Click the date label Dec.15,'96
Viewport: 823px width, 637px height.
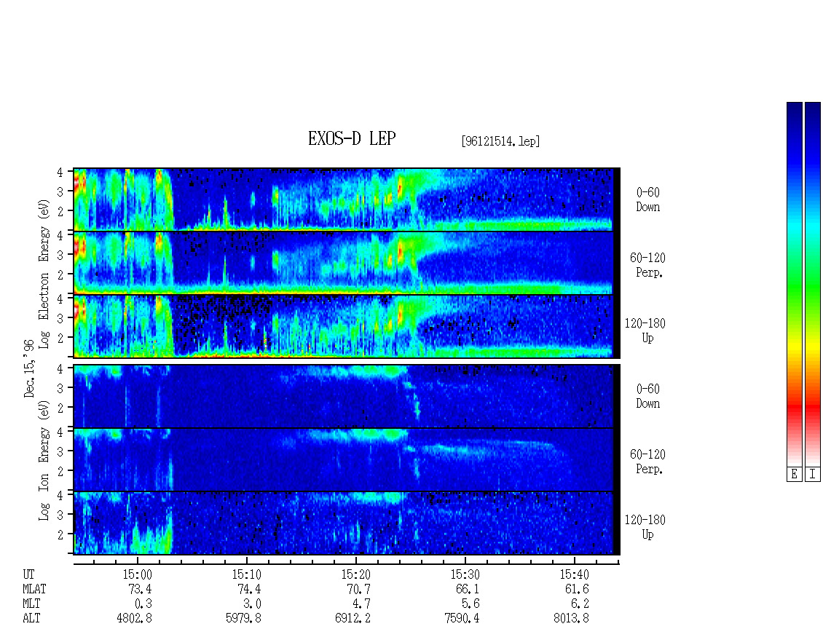[29, 368]
